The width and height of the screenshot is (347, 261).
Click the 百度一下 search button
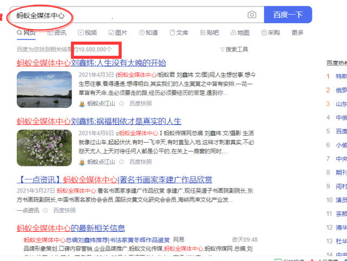click(x=288, y=15)
